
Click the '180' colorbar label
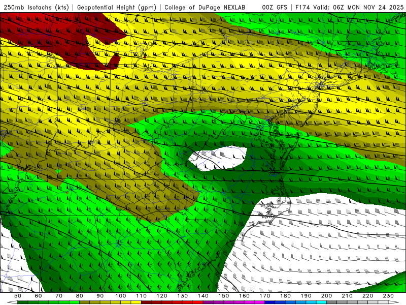285,296
